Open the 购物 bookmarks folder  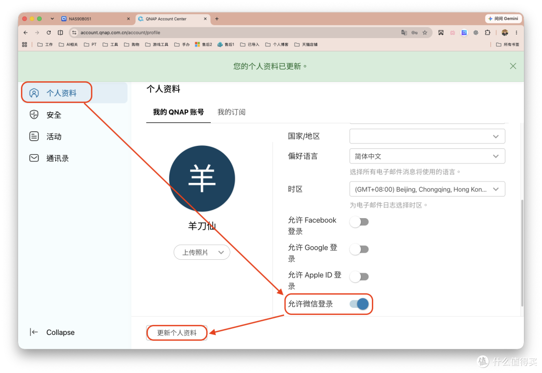pyautogui.click(x=131, y=45)
